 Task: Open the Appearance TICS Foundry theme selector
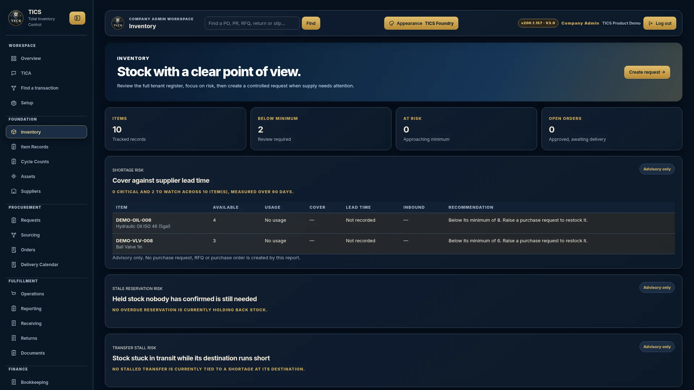[x=421, y=23]
